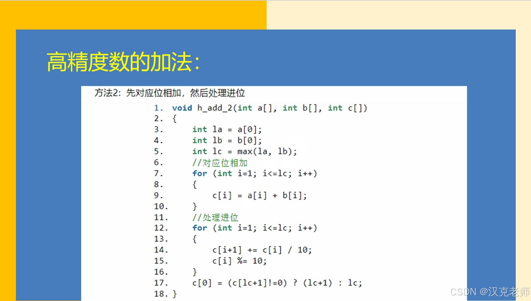
Task: Click the line 'c[i] = a[i] + b[i];'
Action: [259, 196]
